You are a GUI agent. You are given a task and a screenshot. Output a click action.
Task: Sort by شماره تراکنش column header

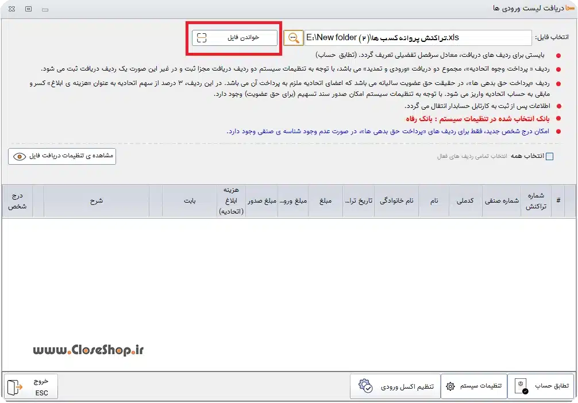tap(536, 201)
